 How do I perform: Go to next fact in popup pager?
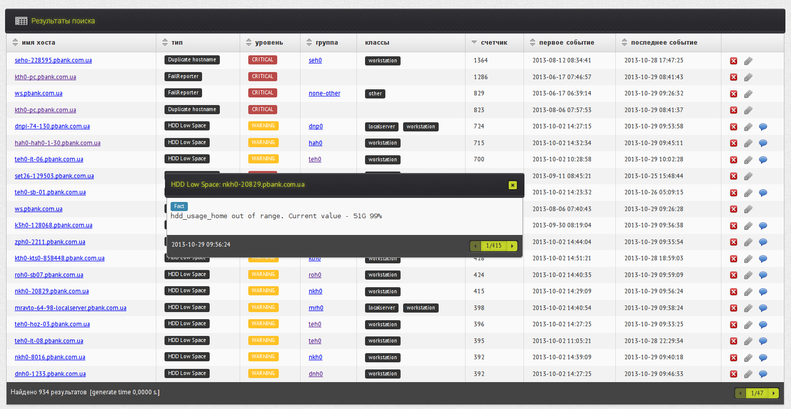pos(512,246)
